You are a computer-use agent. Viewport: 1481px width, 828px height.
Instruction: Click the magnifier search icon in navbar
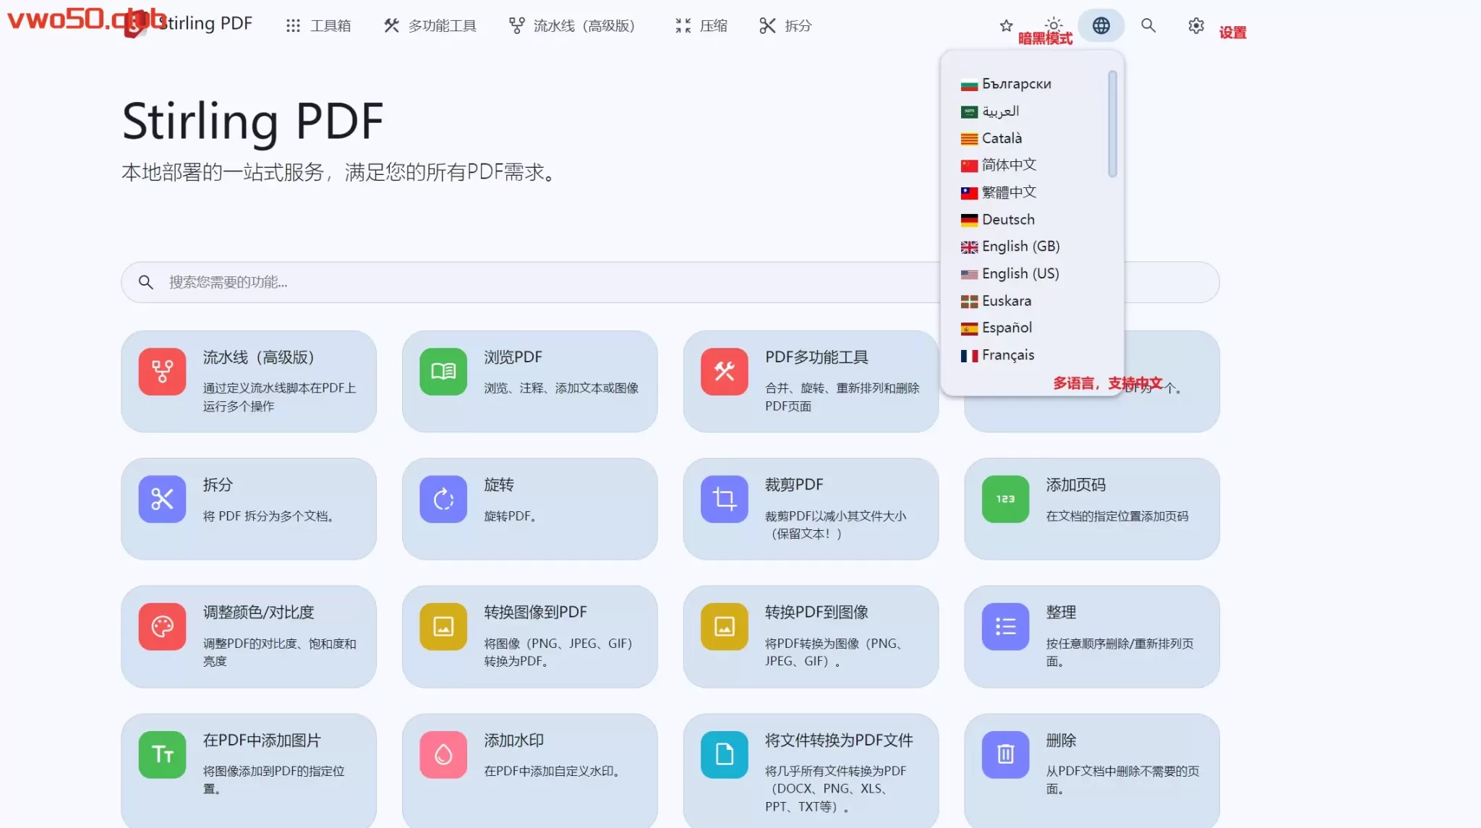pyautogui.click(x=1148, y=26)
